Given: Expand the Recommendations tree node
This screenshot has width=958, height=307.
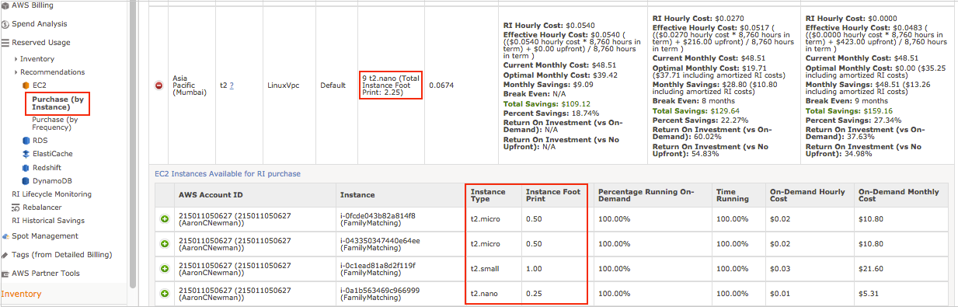Looking at the screenshot, I should (x=16, y=72).
